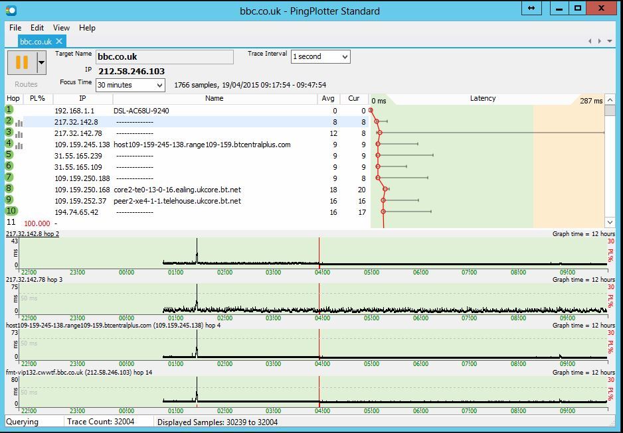Select the row with IP 31.55.165.109
This screenshot has height=433, width=623.
pos(187,167)
